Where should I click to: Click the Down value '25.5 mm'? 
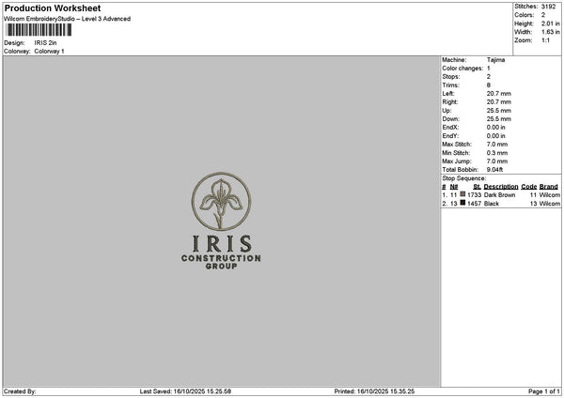(x=499, y=119)
